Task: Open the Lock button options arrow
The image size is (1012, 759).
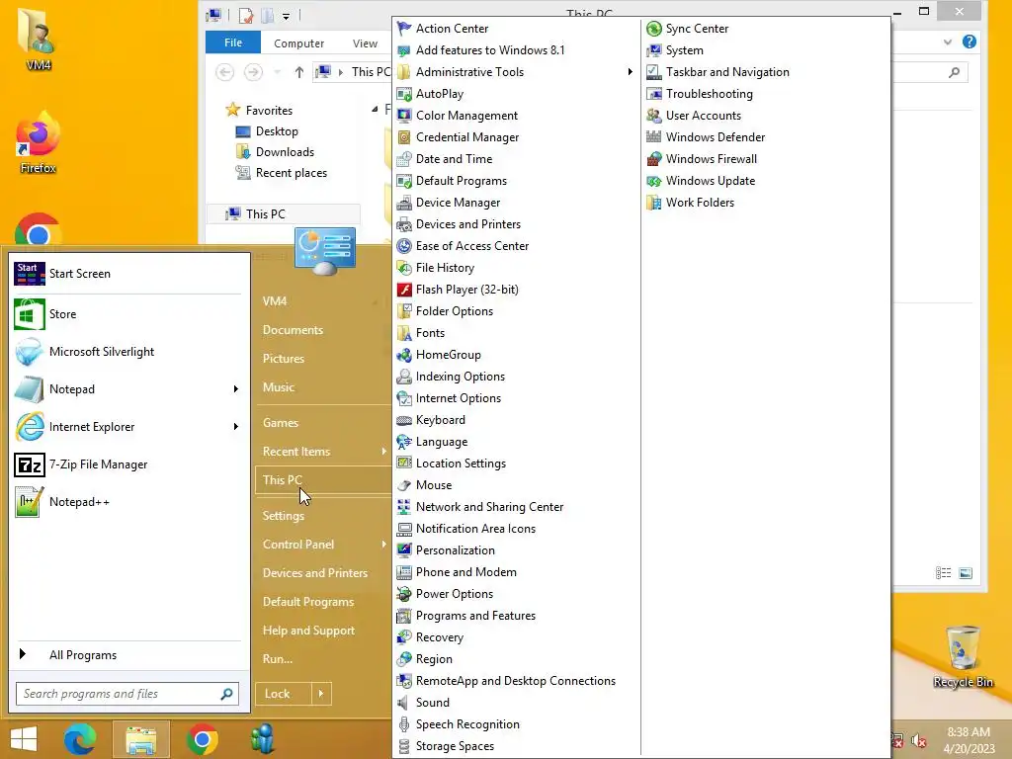Action: click(321, 694)
